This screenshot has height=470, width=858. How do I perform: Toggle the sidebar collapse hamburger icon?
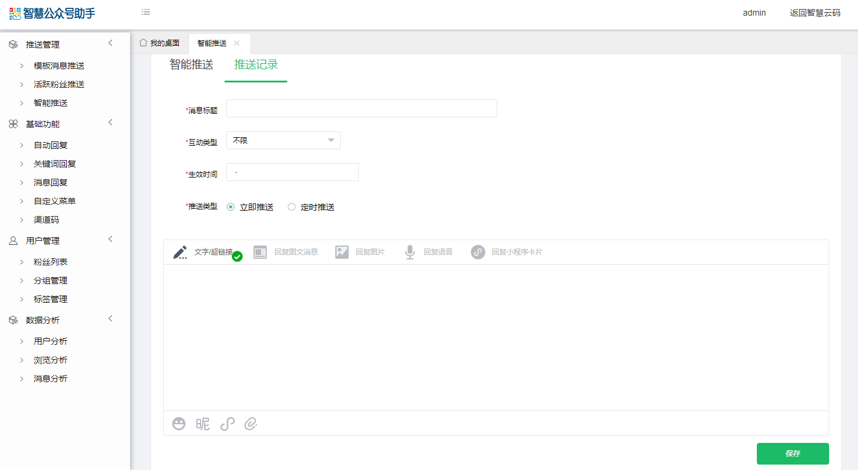[146, 12]
